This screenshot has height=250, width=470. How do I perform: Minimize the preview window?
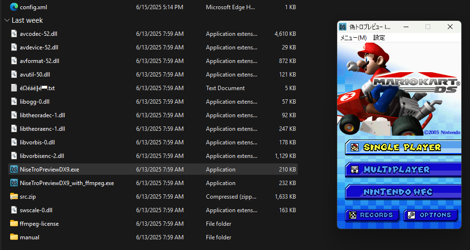[406, 27]
